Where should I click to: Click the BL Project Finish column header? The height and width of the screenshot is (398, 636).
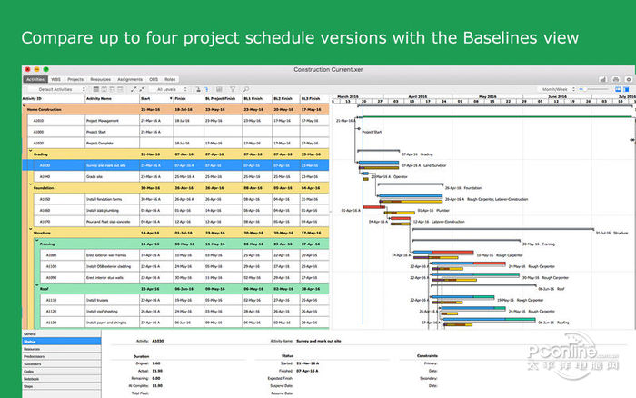pos(224,98)
